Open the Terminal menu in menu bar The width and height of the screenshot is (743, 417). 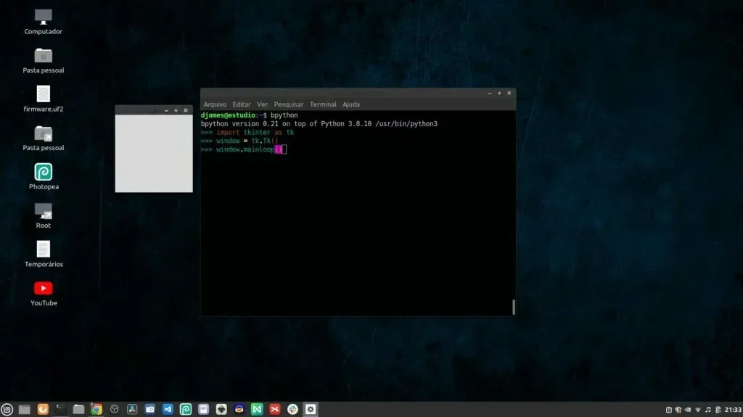323,104
